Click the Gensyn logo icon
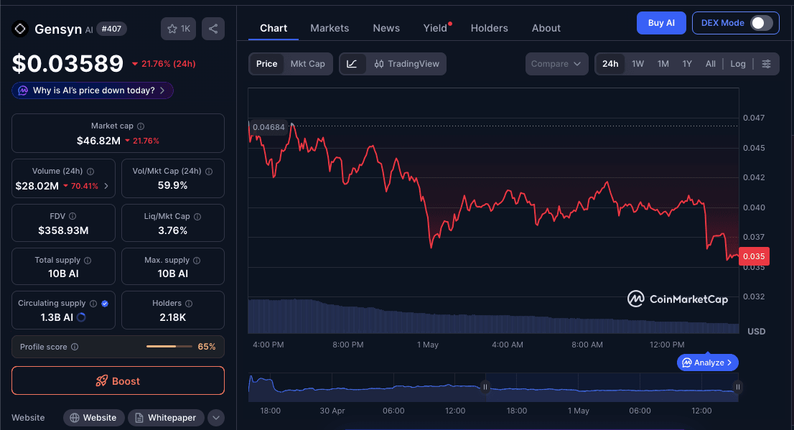Image resolution: width=794 pixels, height=430 pixels. pyautogui.click(x=20, y=29)
